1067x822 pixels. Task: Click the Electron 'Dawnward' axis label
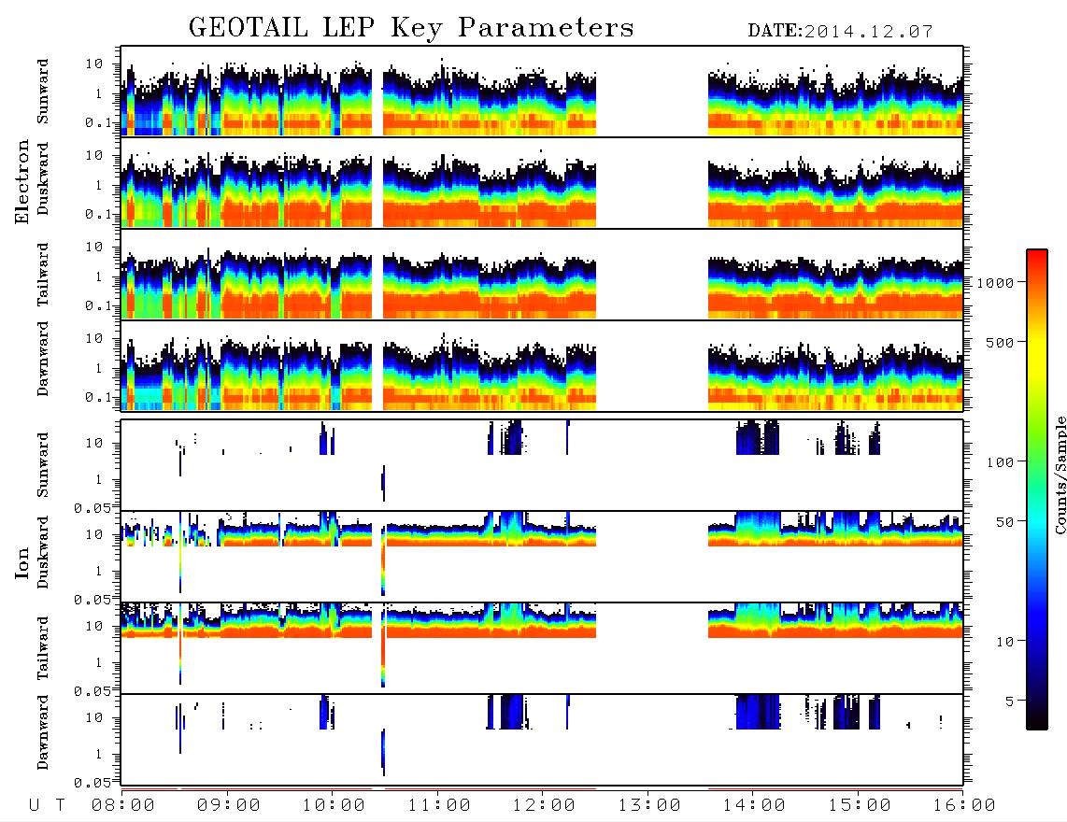click(x=43, y=359)
